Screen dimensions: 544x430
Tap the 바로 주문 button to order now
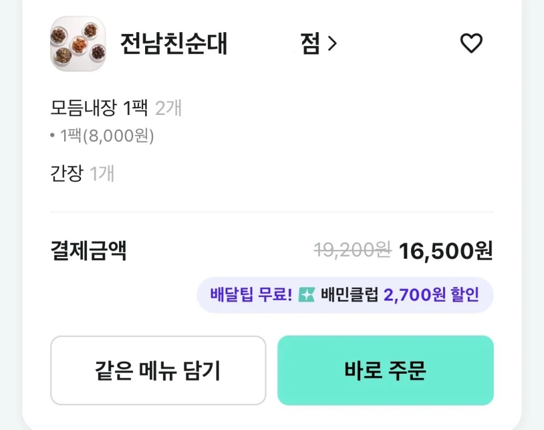point(385,370)
